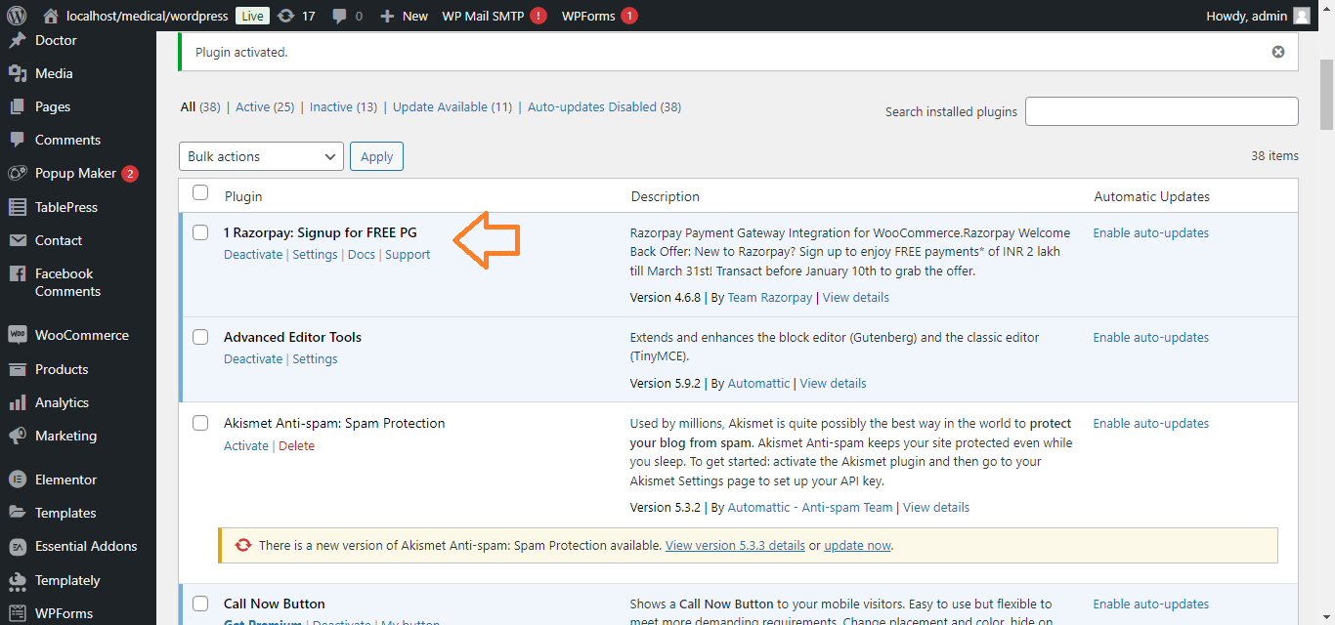Open the Howdy, admin account menu
The height and width of the screenshot is (625, 1335).
[1257, 16]
